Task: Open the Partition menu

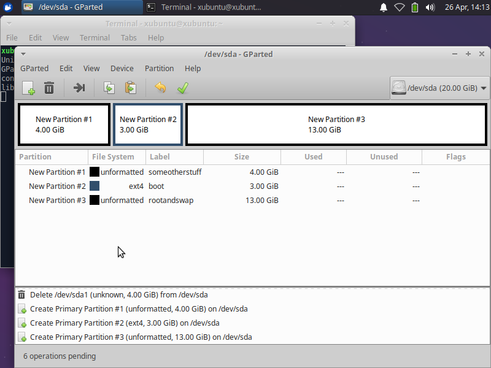Action: [160, 69]
